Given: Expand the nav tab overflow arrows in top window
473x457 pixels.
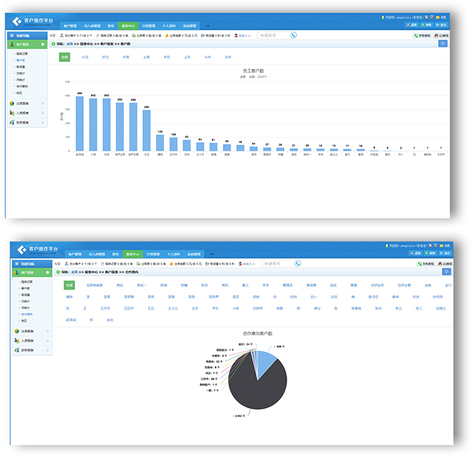Looking at the screenshot, I should coord(207,25).
